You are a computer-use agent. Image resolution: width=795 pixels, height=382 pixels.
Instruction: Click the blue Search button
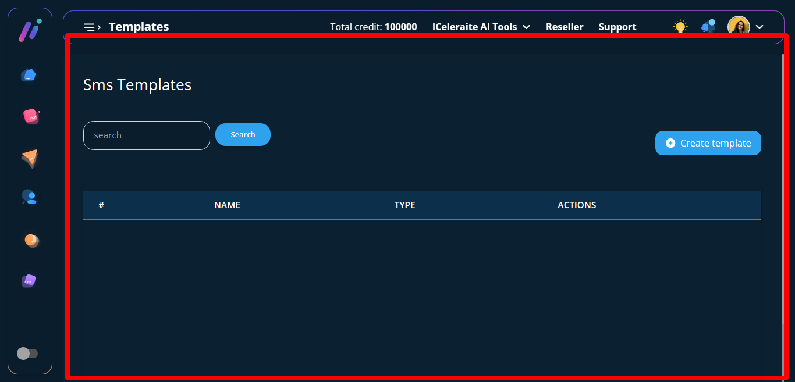pos(243,135)
